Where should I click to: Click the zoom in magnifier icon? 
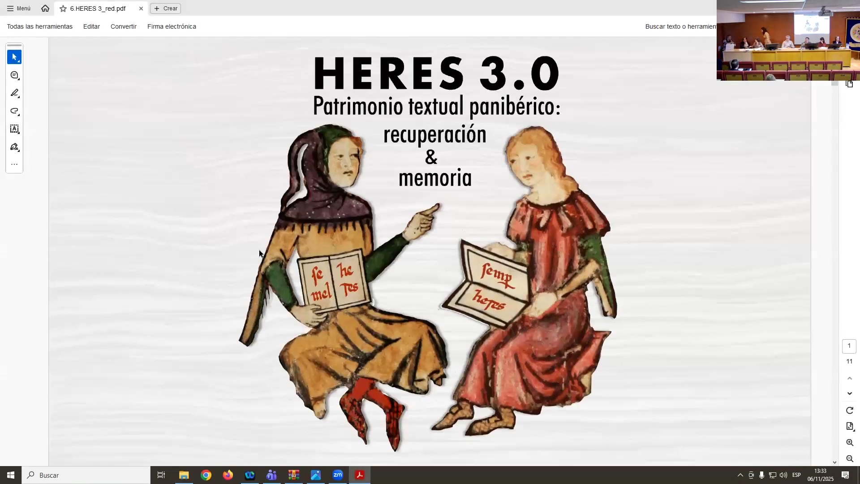(x=849, y=443)
